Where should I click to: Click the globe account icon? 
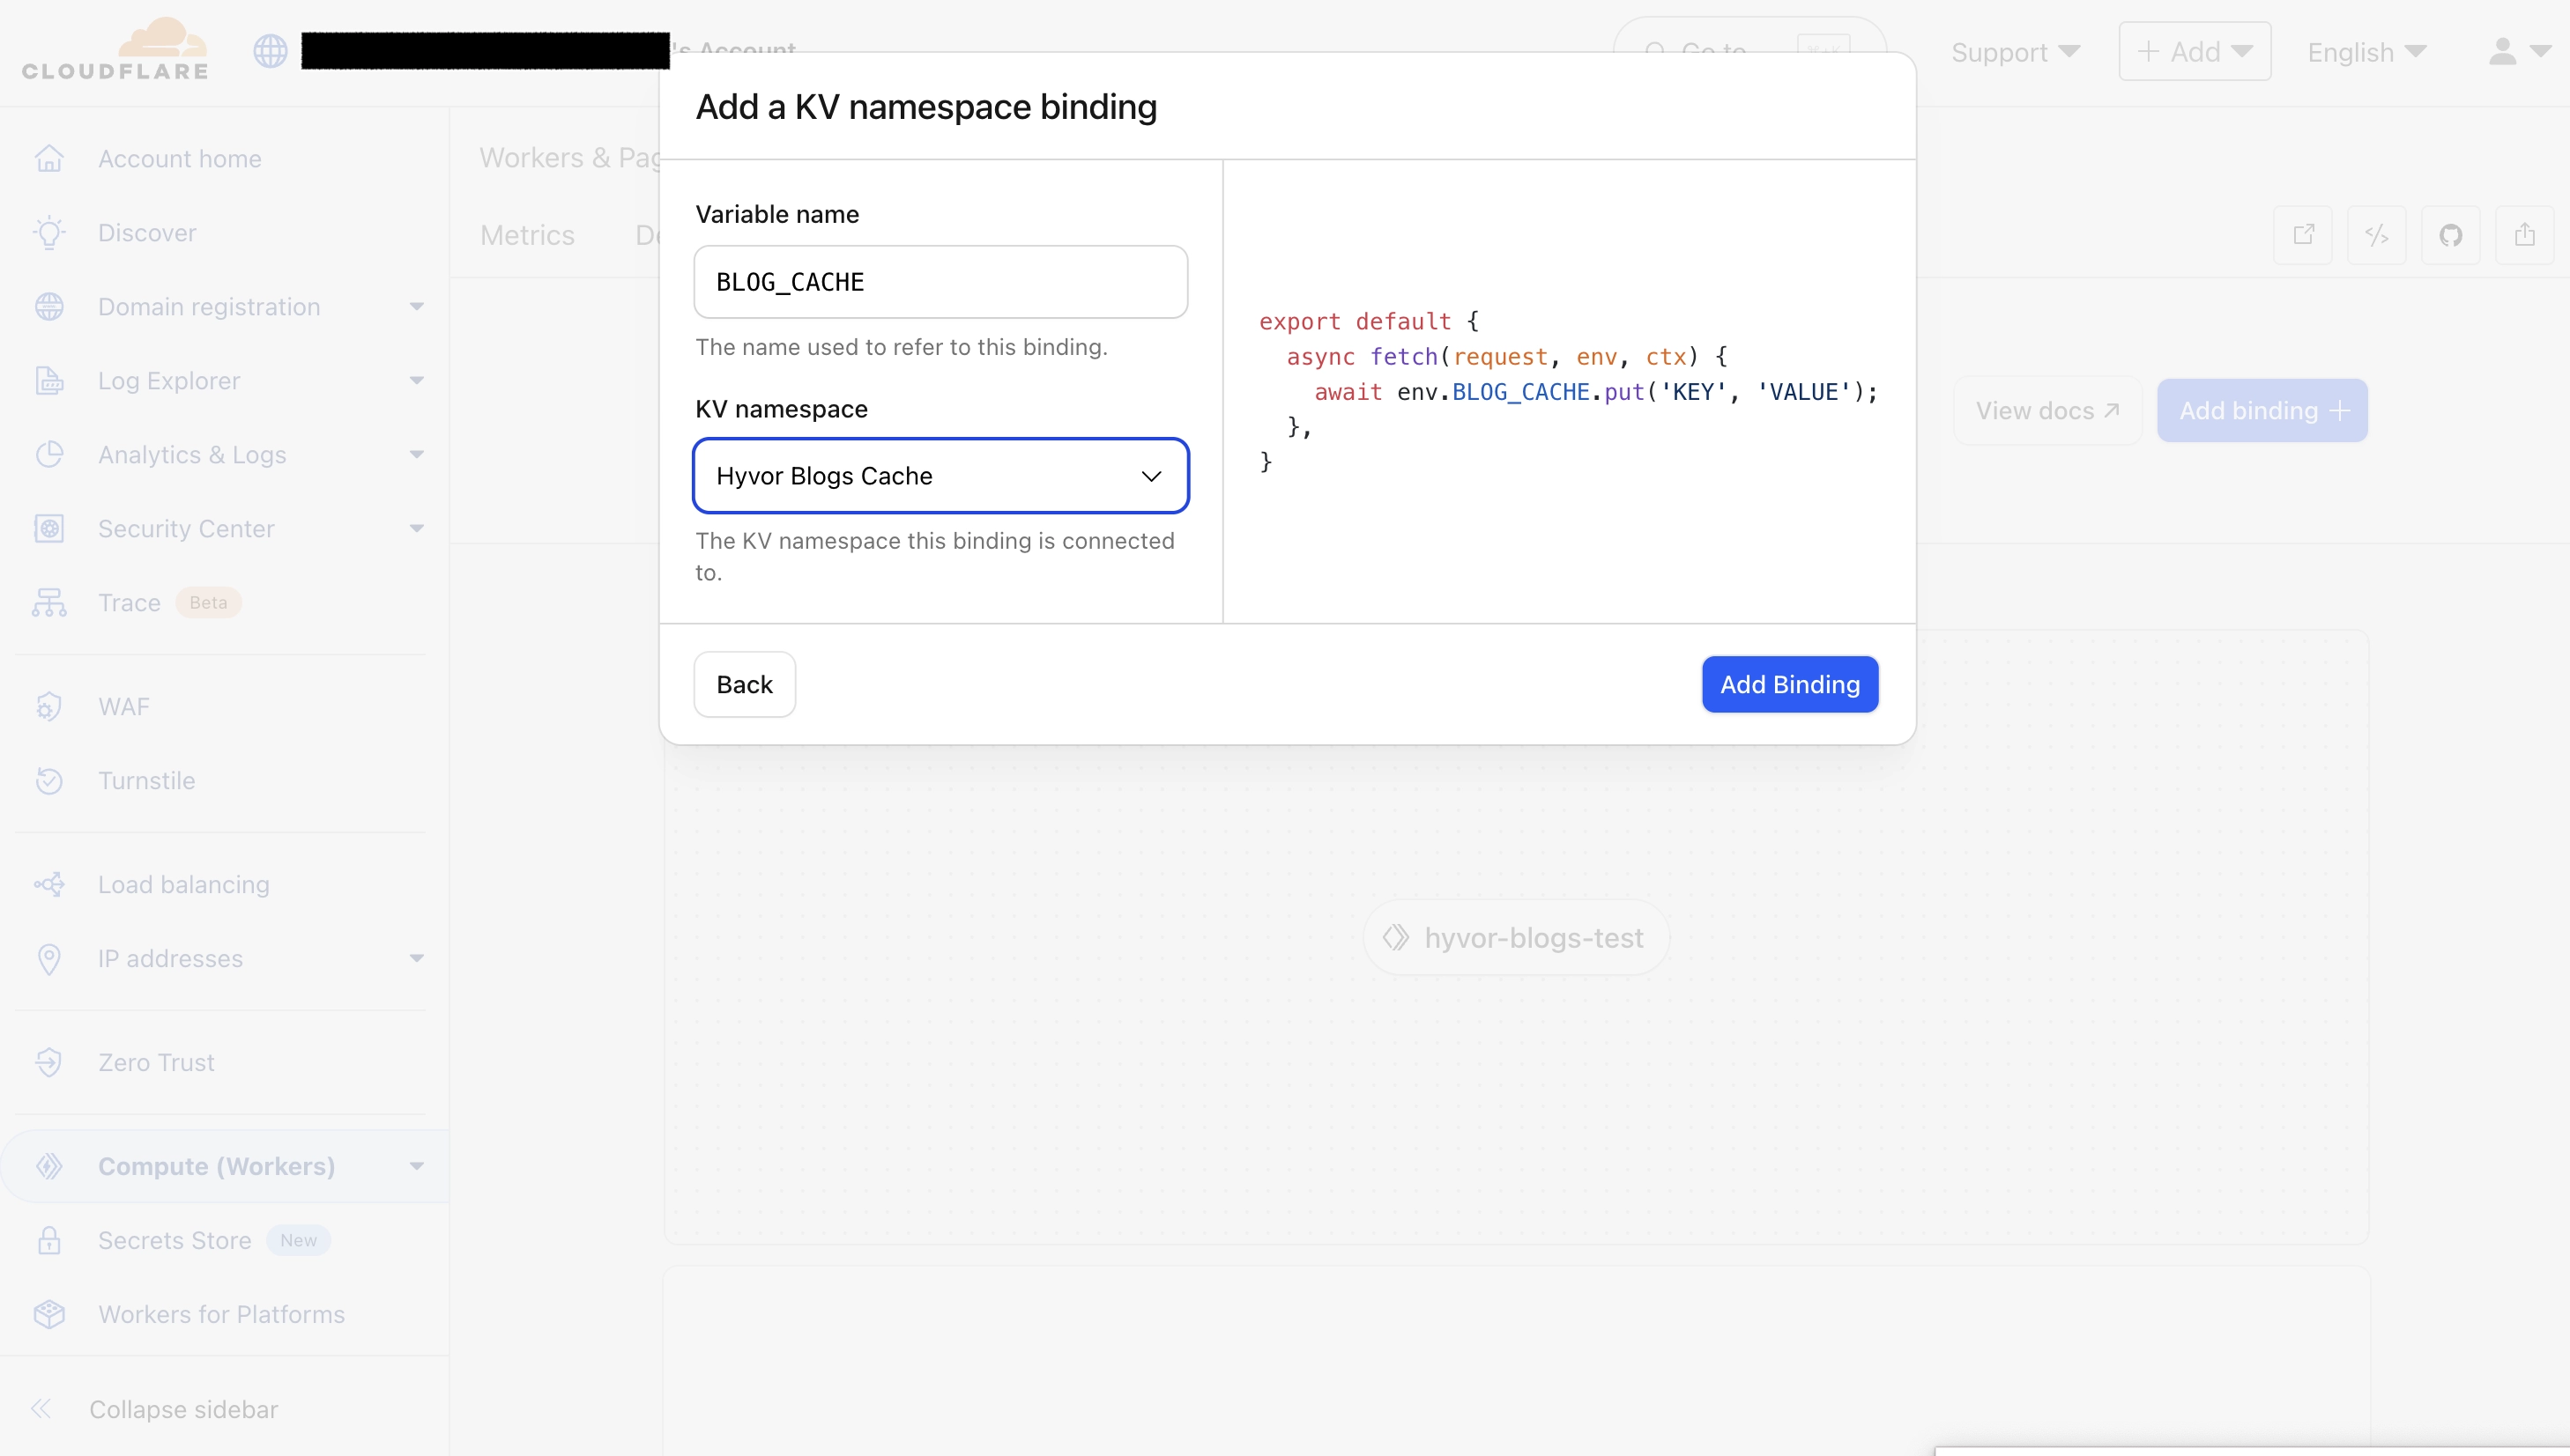click(270, 51)
